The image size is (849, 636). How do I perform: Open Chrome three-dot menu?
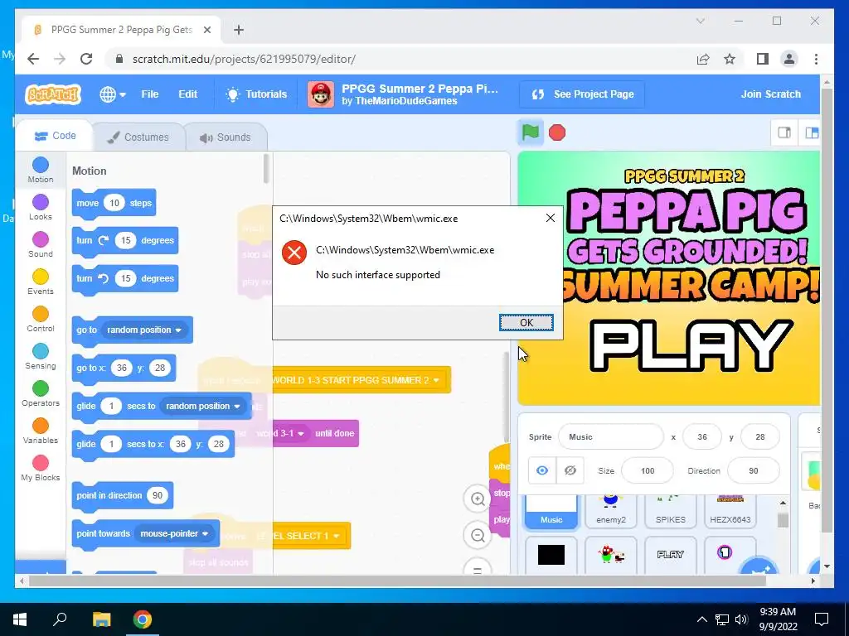[816, 59]
